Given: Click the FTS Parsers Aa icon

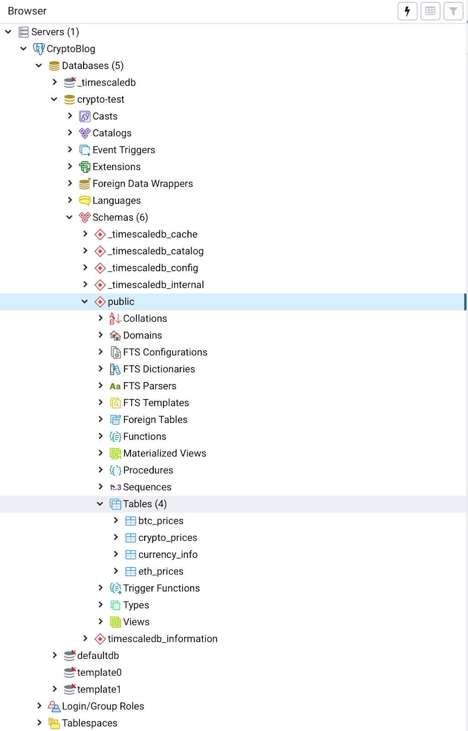Looking at the screenshot, I should pos(115,387).
